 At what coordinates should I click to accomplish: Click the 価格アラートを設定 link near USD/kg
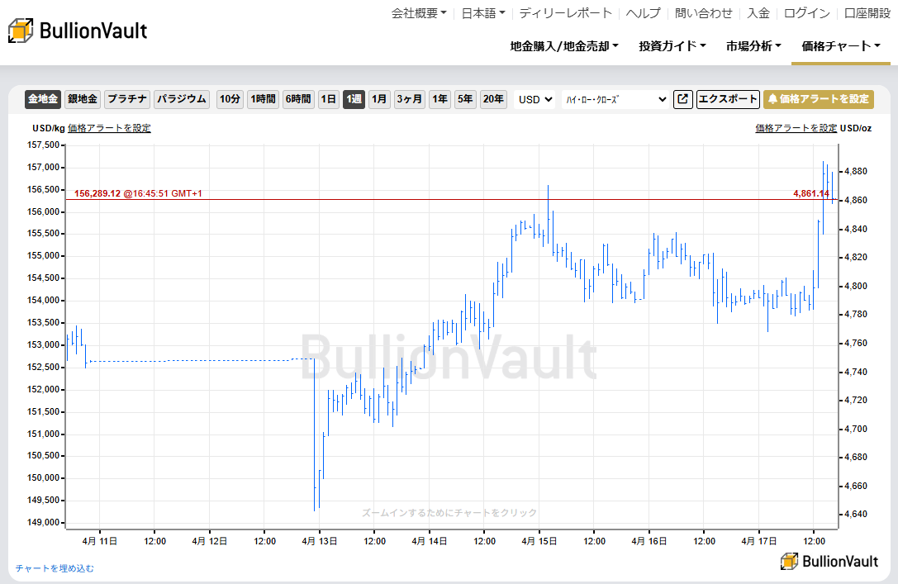coord(110,128)
